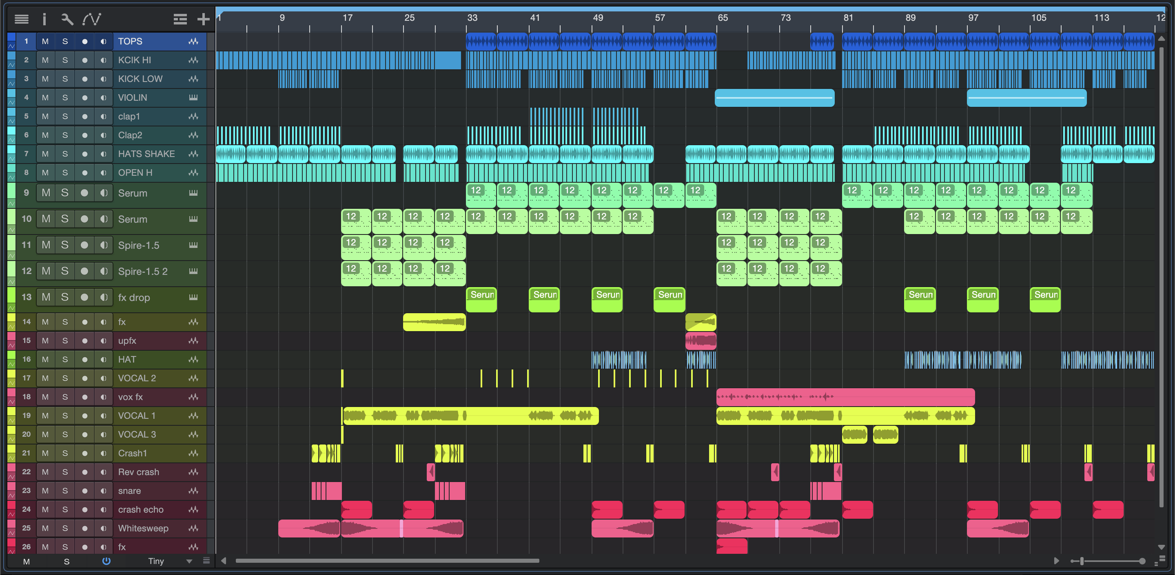
Task: Select the track name Spire-1.5 2
Action: click(x=142, y=271)
